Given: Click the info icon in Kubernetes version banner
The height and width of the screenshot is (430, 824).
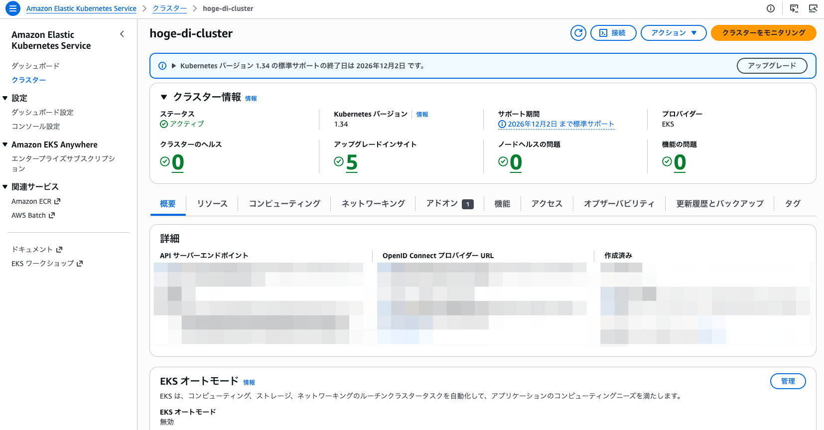Looking at the screenshot, I should 162,66.
